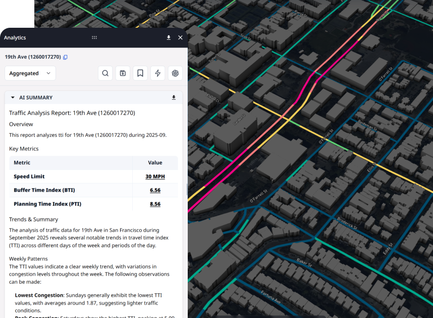Download the report from the panel title bar
Screen dimensions: 433x318
click(x=169, y=37)
